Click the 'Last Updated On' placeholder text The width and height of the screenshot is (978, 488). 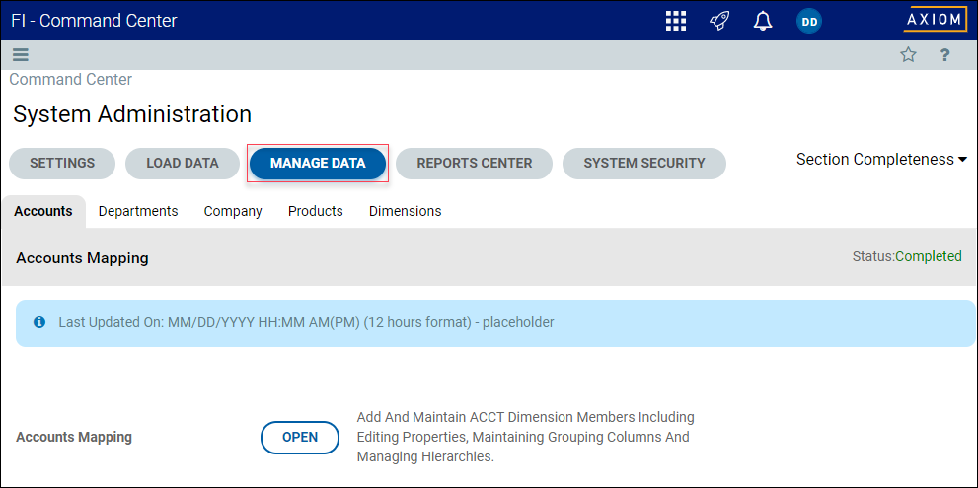(306, 322)
